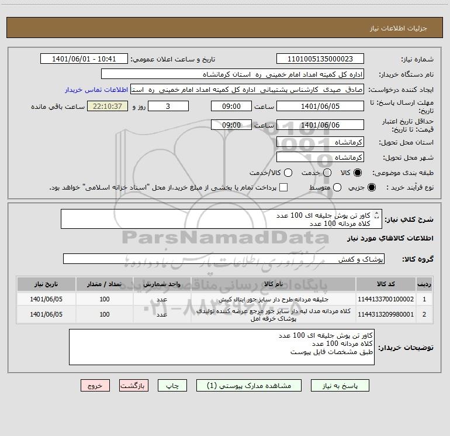450x436 pixels.
Task: Click the ردیف column header
Action: point(424,284)
